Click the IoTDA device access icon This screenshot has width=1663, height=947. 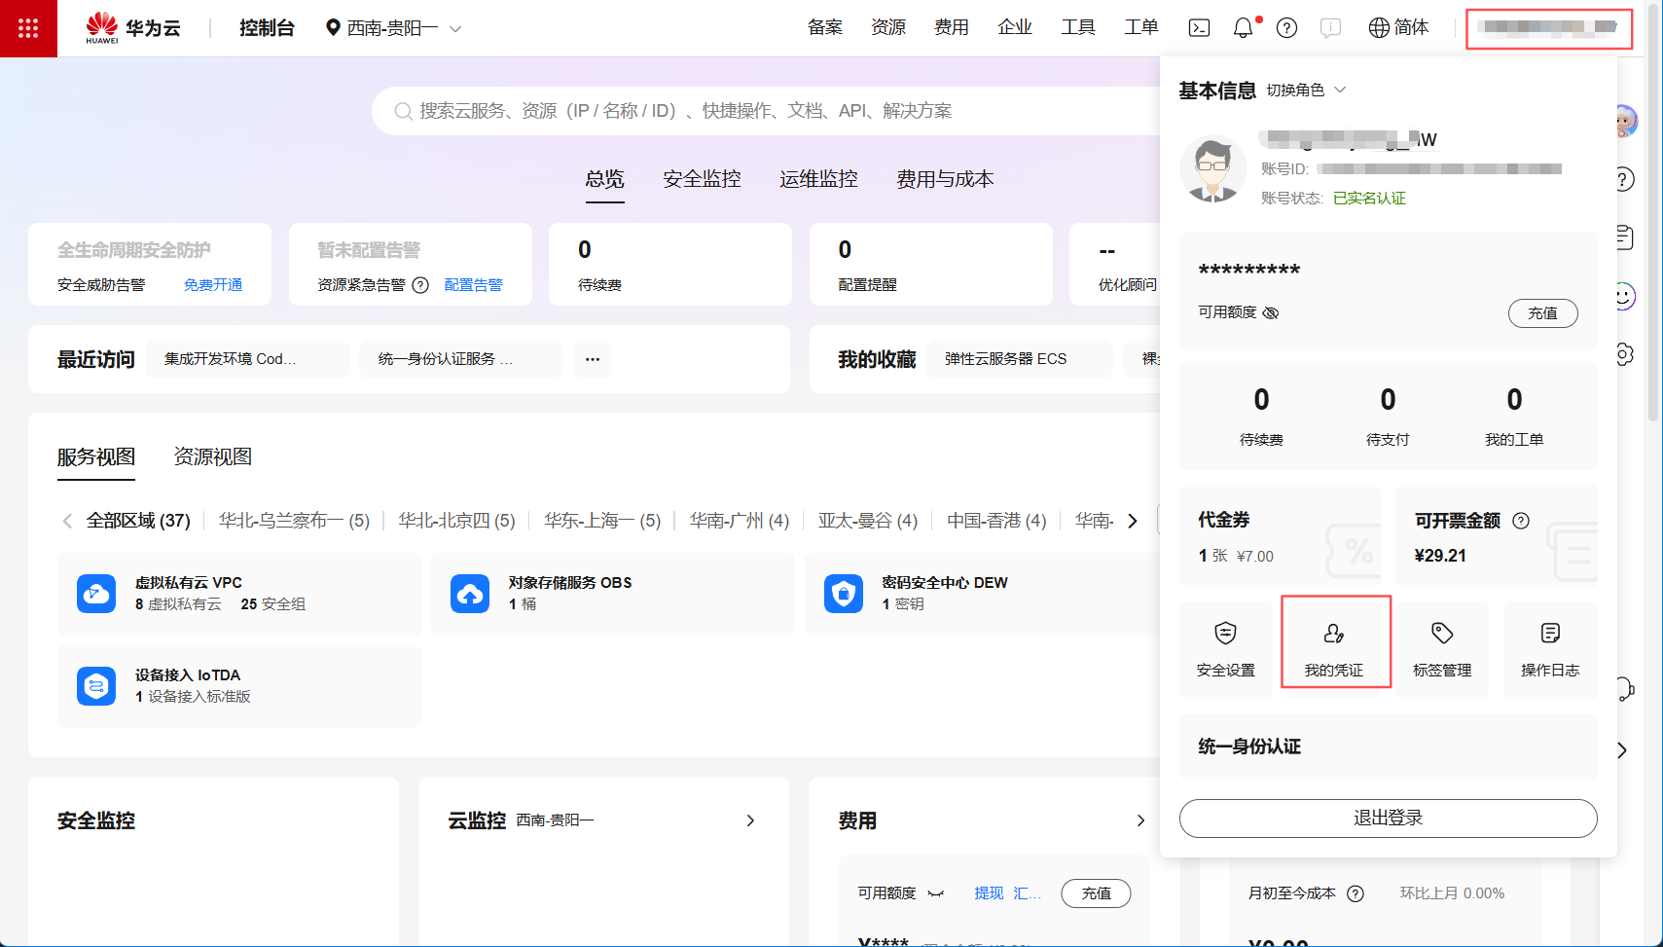[x=96, y=686]
